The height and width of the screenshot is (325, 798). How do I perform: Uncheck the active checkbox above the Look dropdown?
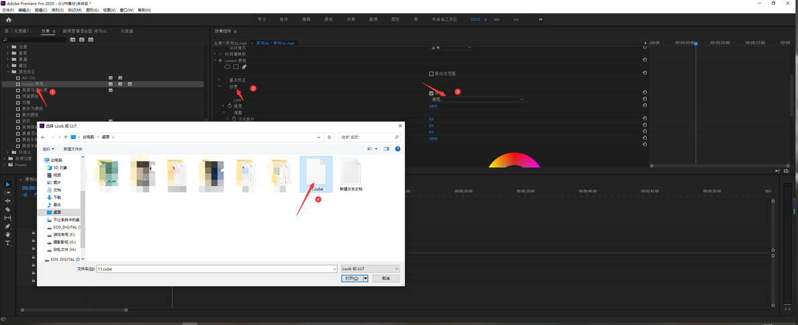click(431, 93)
